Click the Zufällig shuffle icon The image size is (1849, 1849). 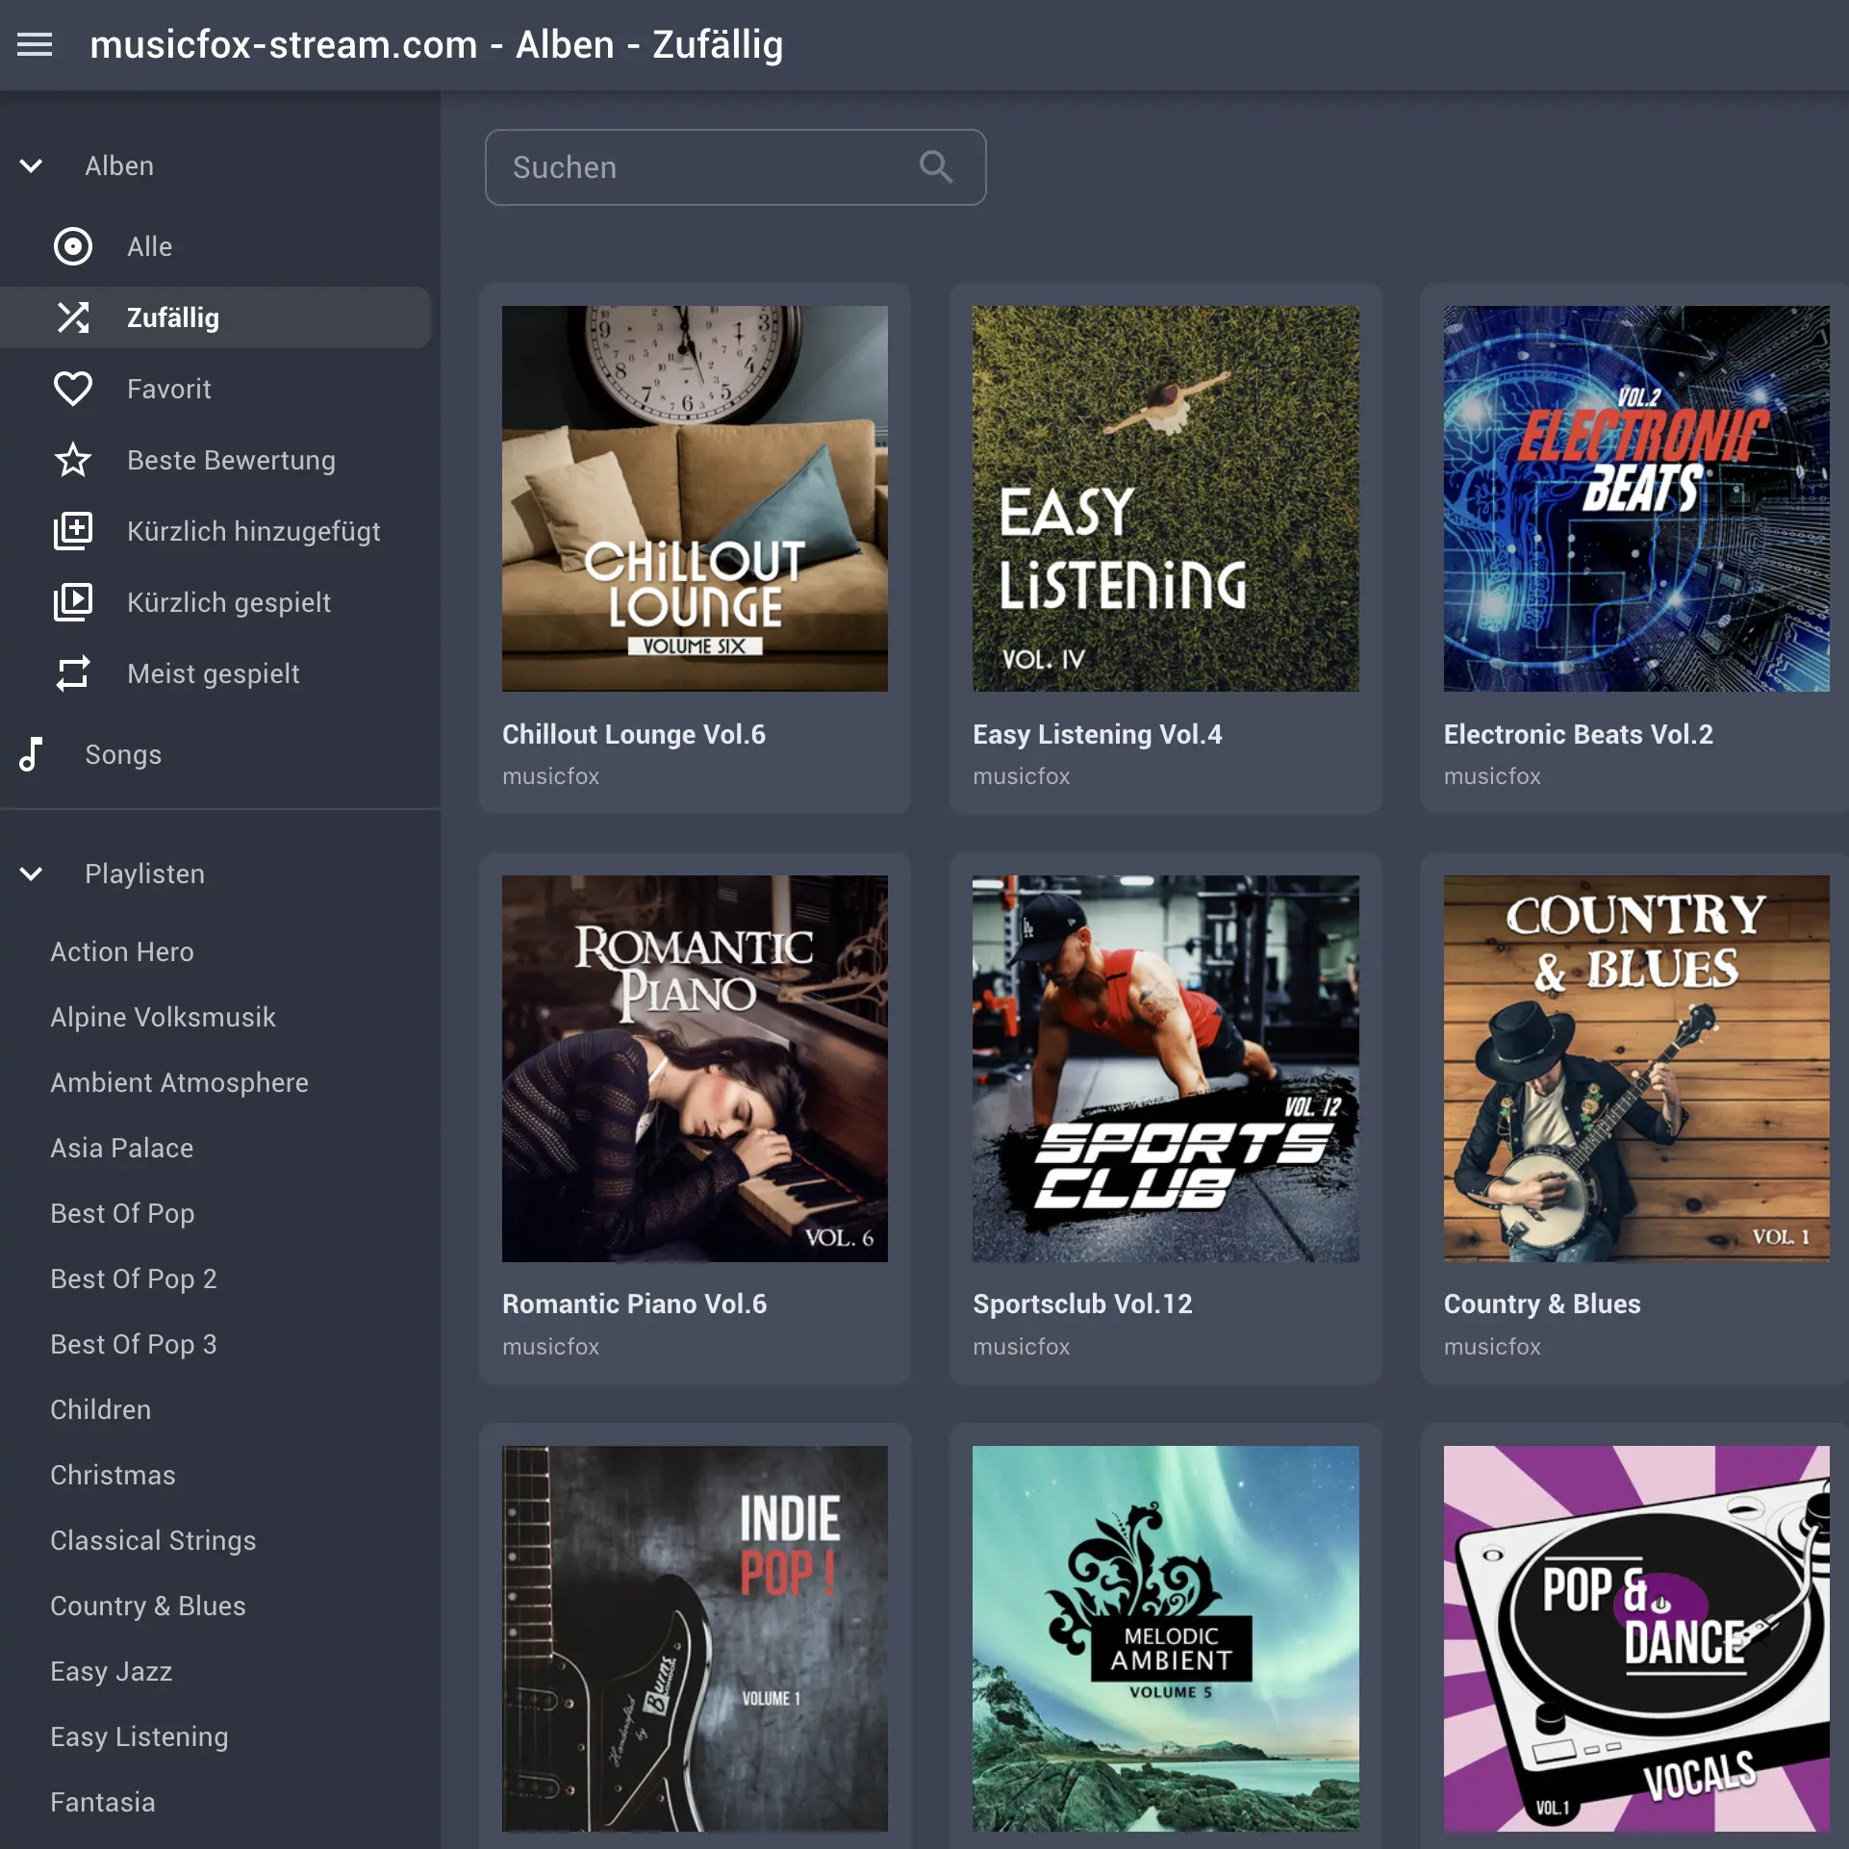click(73, 317)
